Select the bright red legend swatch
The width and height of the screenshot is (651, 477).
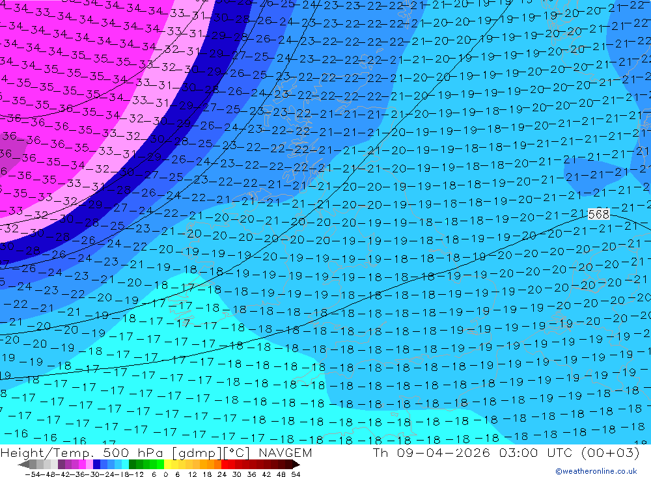coord(224,464)
